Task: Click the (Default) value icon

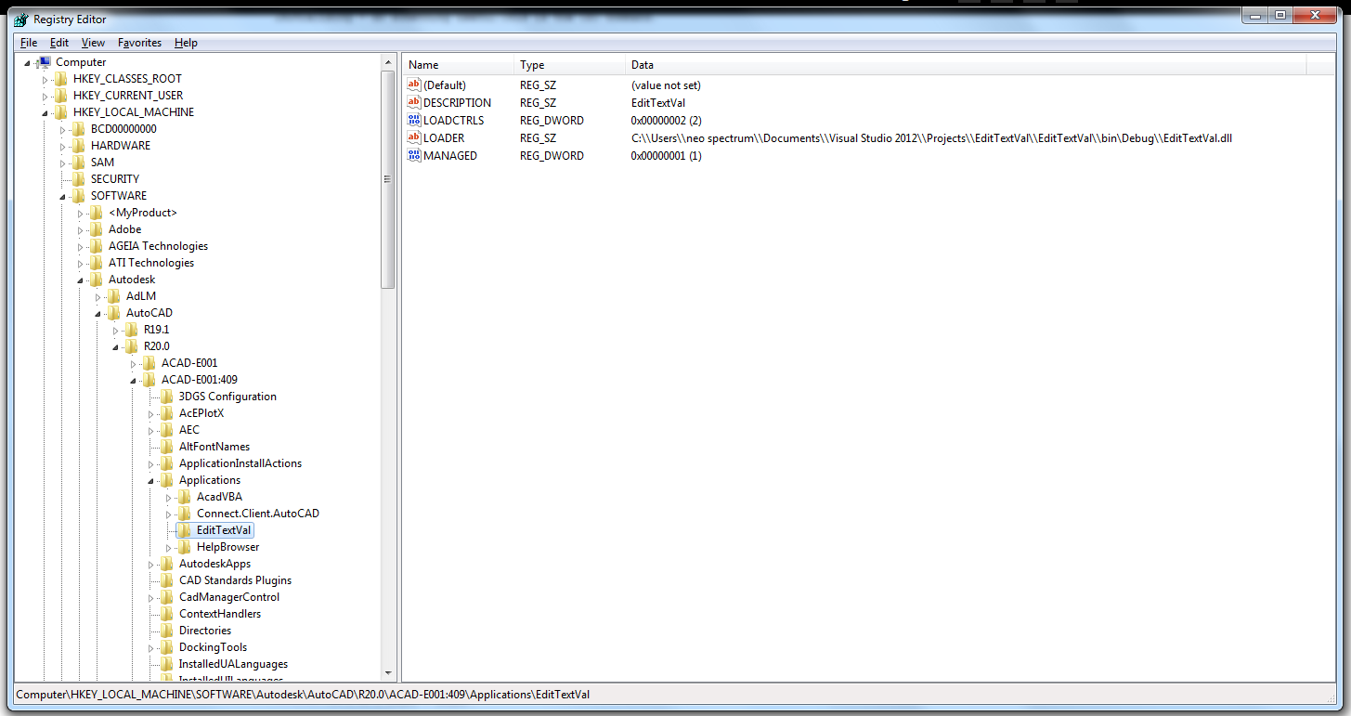Action: [x=414, y=85]
